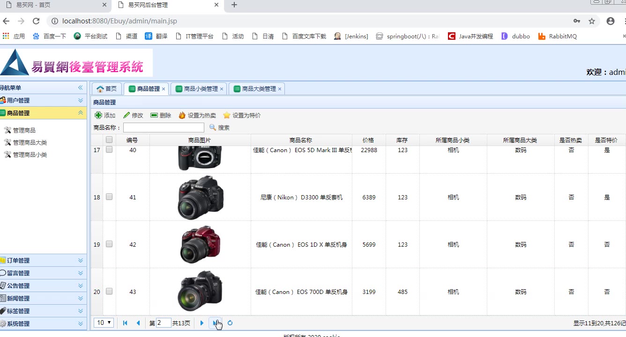Screen dimensions: 626x337
Task: Open the RabbitMQ bookmark
Action: coord(558,36)
